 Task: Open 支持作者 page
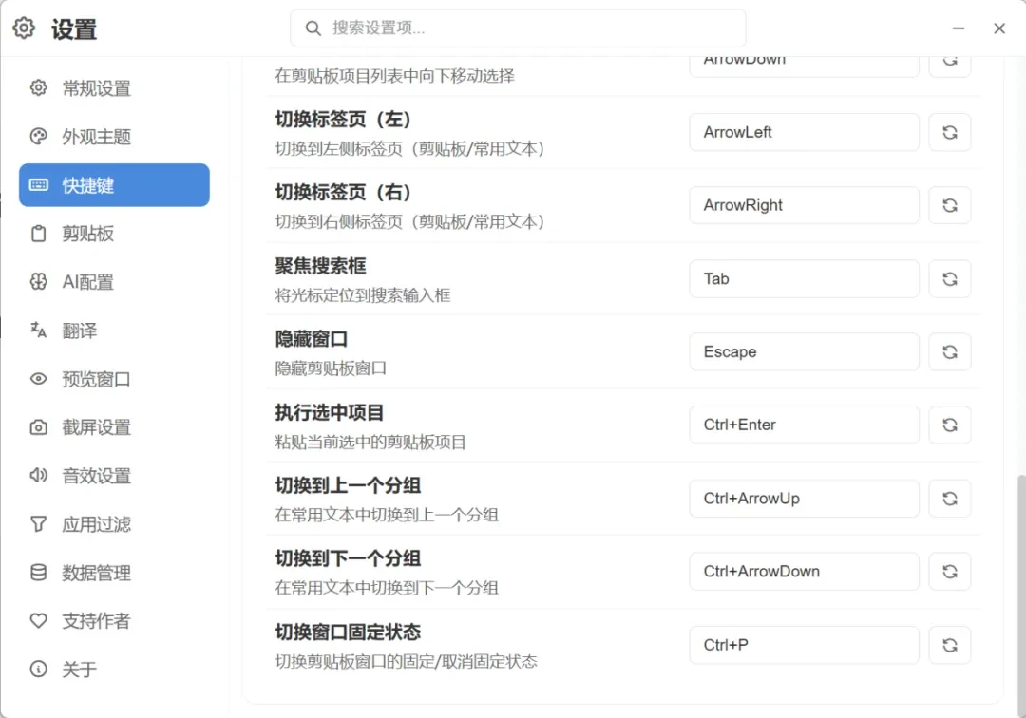click(114, 620)
